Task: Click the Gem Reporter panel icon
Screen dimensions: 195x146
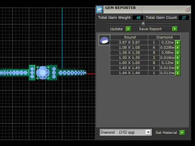Action: 100,9
